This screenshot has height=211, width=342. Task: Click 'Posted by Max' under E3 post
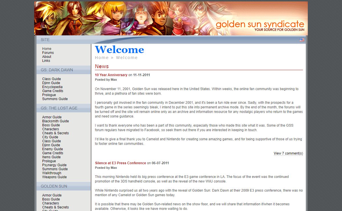[106, 168]
